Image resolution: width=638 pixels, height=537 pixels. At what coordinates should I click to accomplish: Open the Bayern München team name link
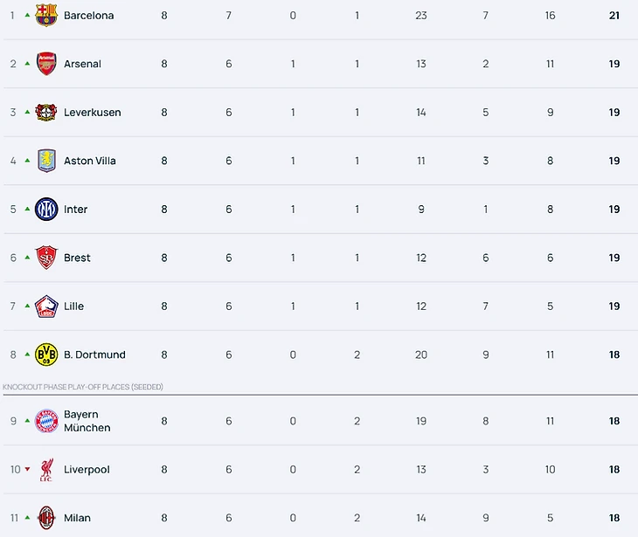pos(87,421)
